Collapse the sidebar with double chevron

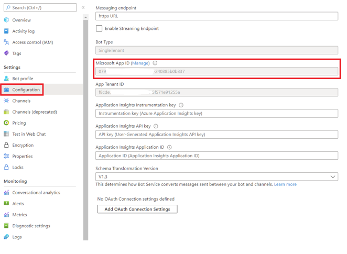point(83,7)
